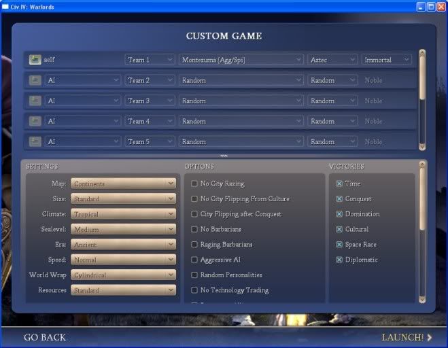Open the AI player type dropdown for Team 4
Image resolution: width=448 pixels, height=348 pixels.
(x=82, y=121)
